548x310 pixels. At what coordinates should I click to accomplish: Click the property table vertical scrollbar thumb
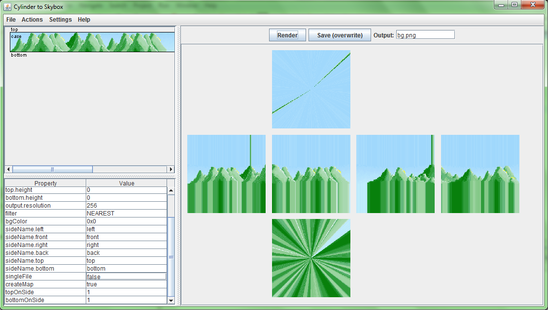pyautogui.click(x=171, y=256)
